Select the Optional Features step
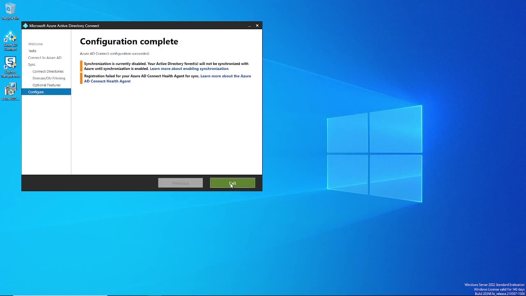Image resolution: width=526 pixels, height=296 pixels. tap(46, 85)
